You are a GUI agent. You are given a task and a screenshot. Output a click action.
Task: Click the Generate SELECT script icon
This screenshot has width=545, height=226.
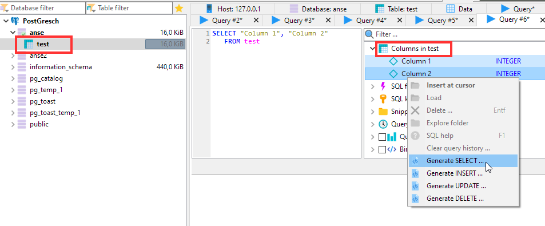click(x=415, y=161)
